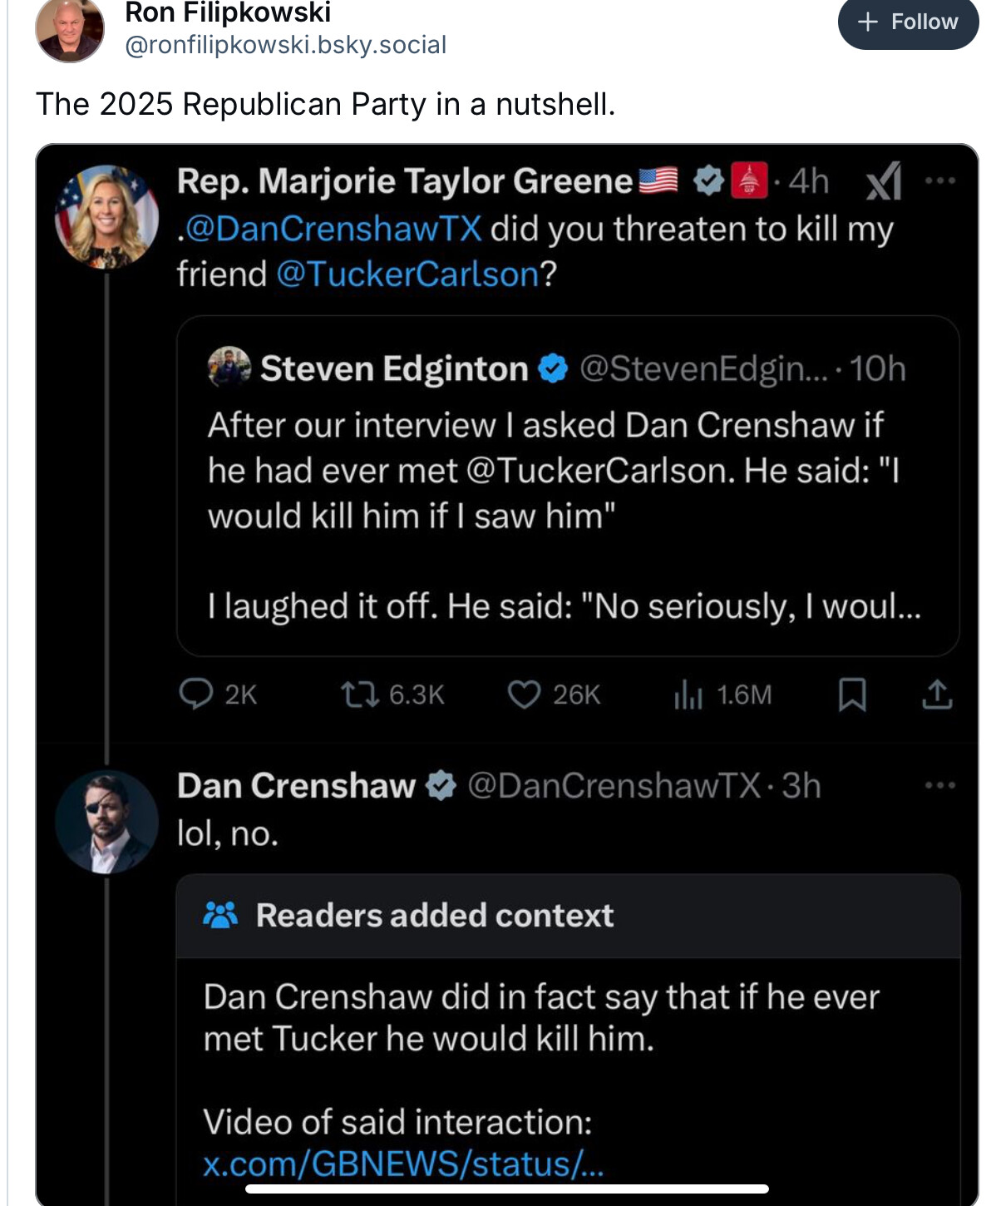
Task: Click the Readers added context people icon
Action: pos(220,915)
